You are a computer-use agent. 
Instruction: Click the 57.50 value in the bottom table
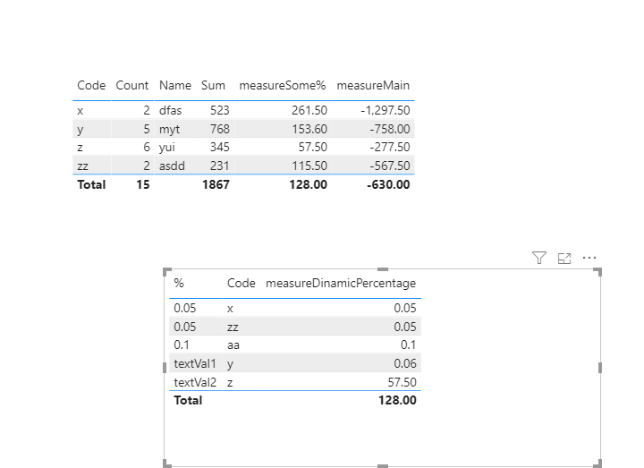pyautogui.click(x=402, y=382)
